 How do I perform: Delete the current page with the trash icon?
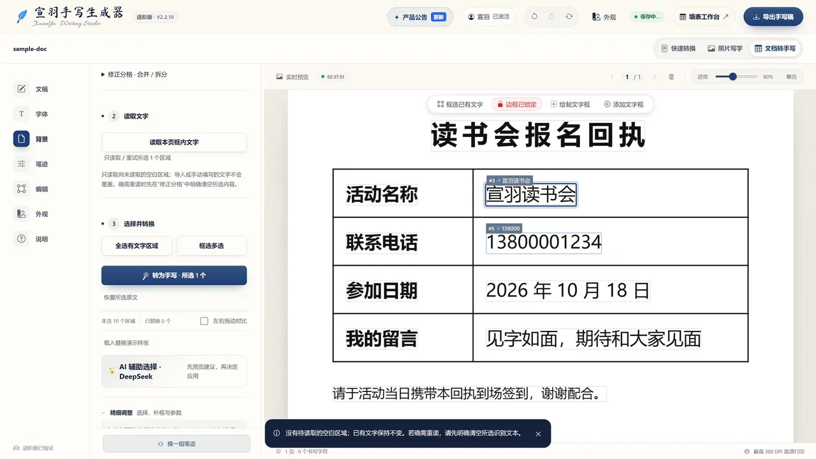click(671, 76)
